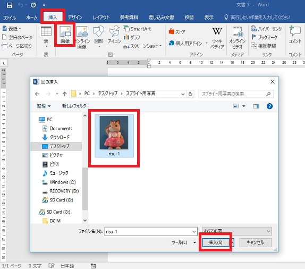This screenshot has height=269, width=305.
Task: Open the 表 table insert menu
Action: click(46, 37)
